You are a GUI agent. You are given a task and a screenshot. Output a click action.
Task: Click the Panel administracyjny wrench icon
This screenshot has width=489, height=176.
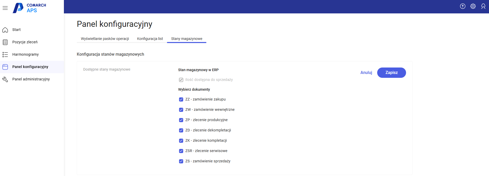click(x=5, y=79)
